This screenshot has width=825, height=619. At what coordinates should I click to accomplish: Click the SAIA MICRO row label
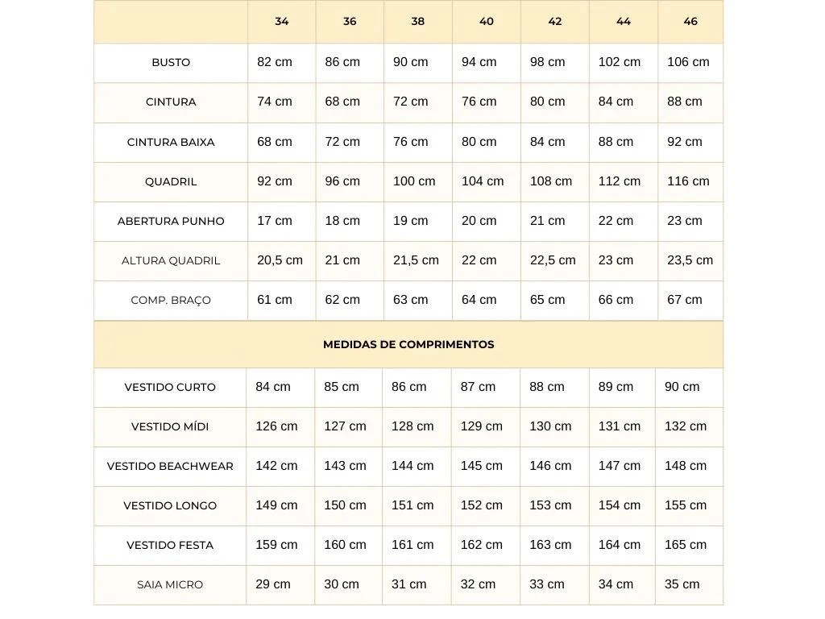pyautogui.click(x=170, y=585)
